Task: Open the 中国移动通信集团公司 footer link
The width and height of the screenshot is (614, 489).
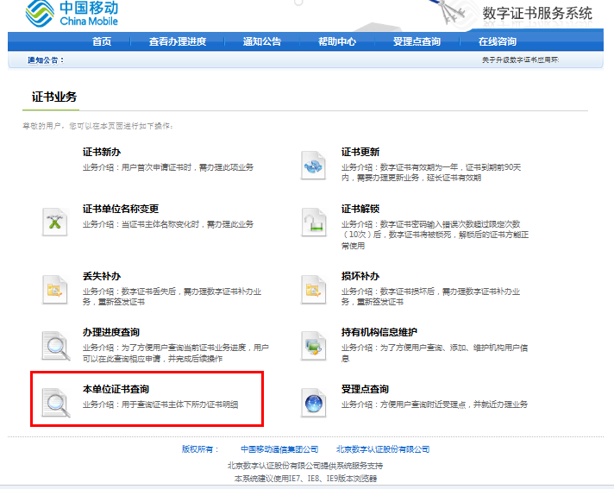Action: (x=279, y=449)
